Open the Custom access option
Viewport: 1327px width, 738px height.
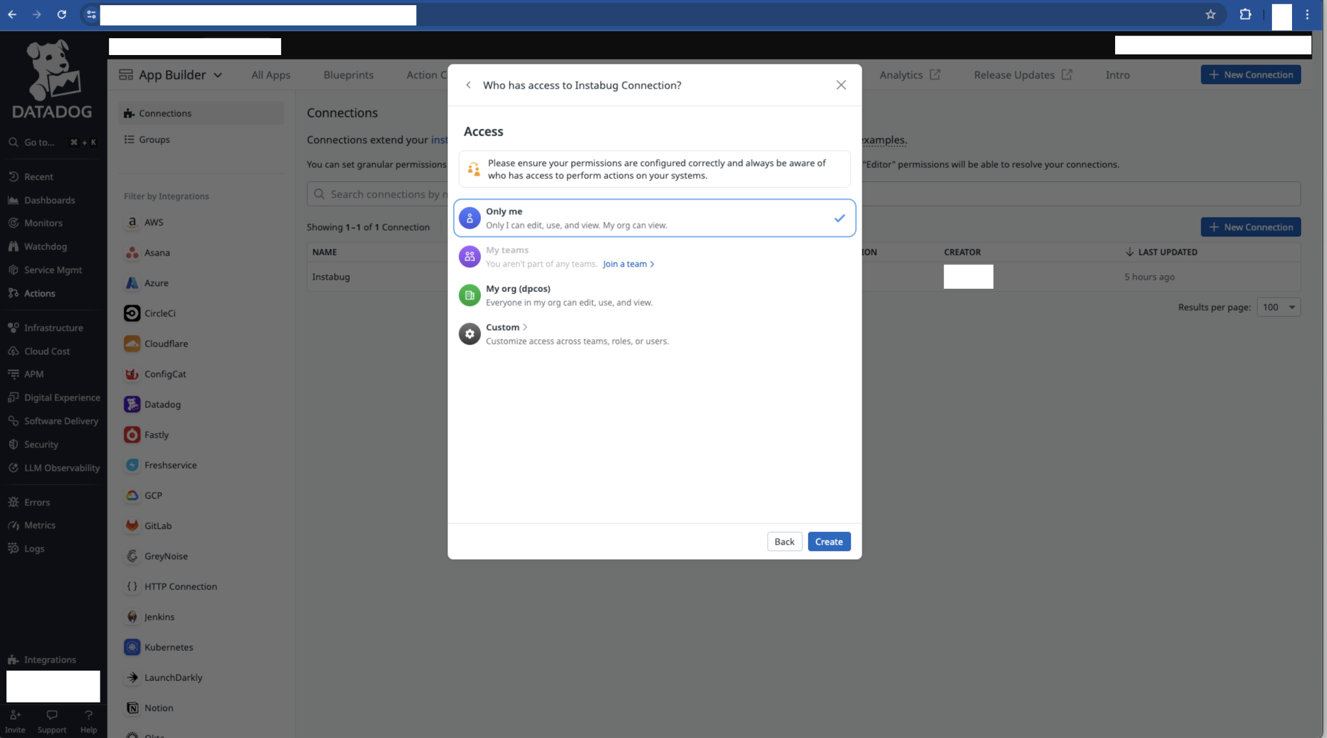654,334
